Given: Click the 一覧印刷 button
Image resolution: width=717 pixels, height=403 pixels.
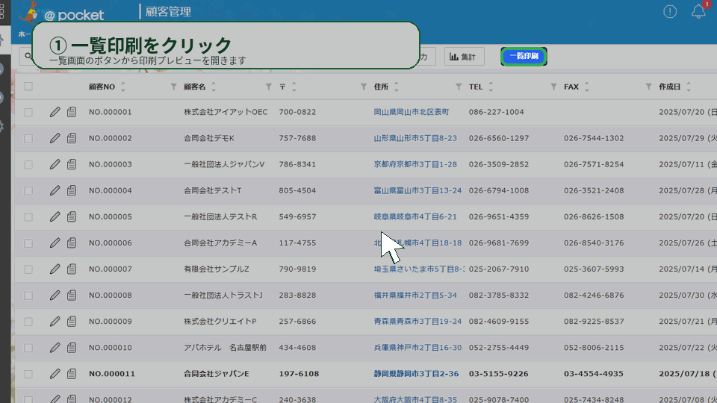Looking at the screenshot, I should pos(524,56).
